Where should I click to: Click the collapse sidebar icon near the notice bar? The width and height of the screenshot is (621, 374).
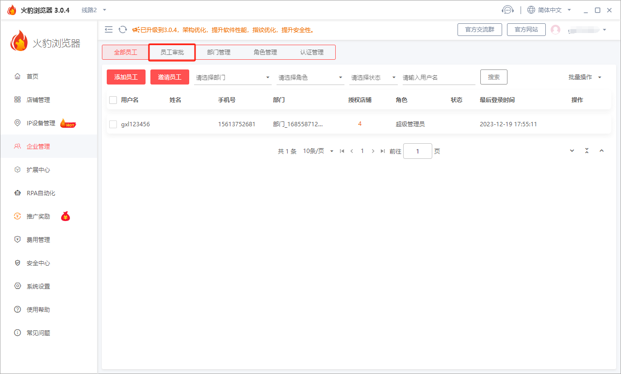[109, 30]
